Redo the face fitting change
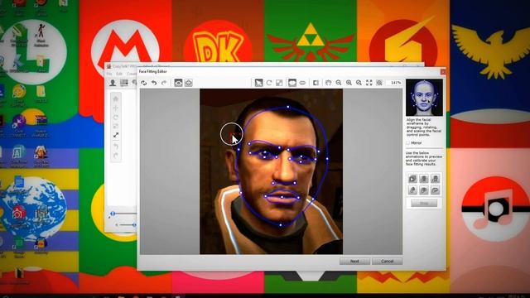 point(164,83)
